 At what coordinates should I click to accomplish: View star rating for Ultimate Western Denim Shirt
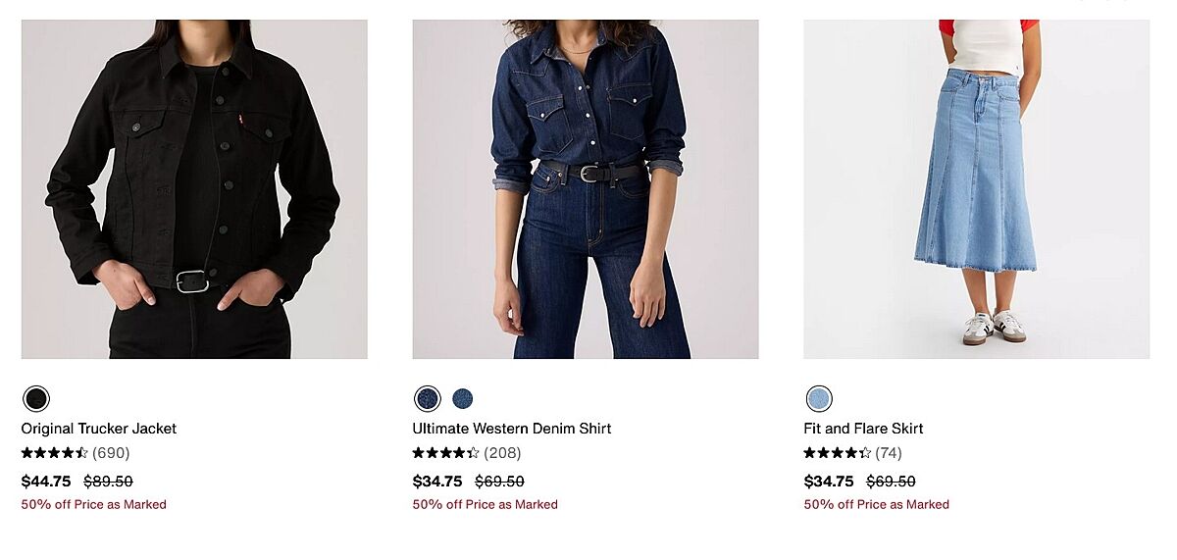446,453
